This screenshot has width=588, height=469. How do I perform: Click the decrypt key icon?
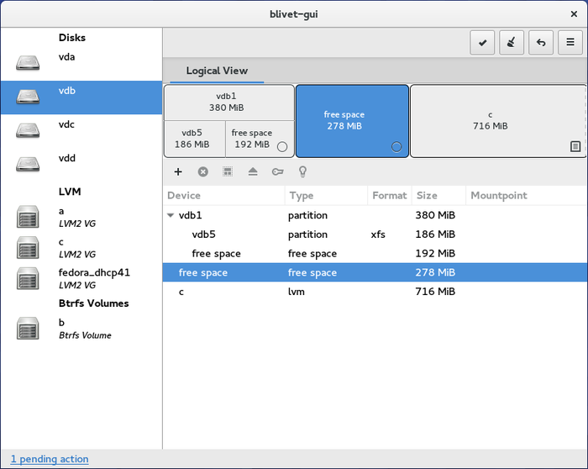tap(277, 171)
